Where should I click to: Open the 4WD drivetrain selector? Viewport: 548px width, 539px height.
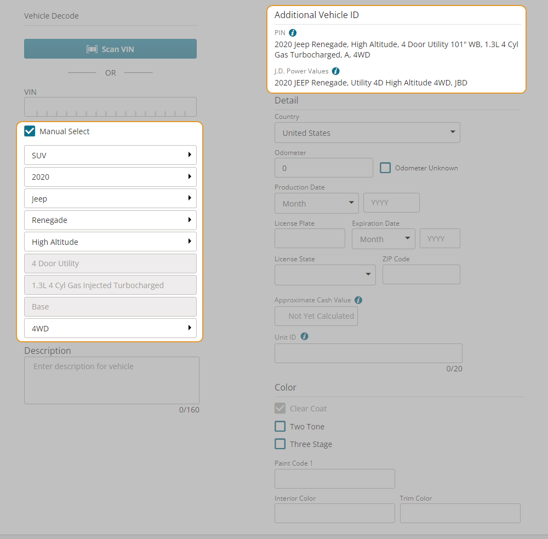[111, 328]
